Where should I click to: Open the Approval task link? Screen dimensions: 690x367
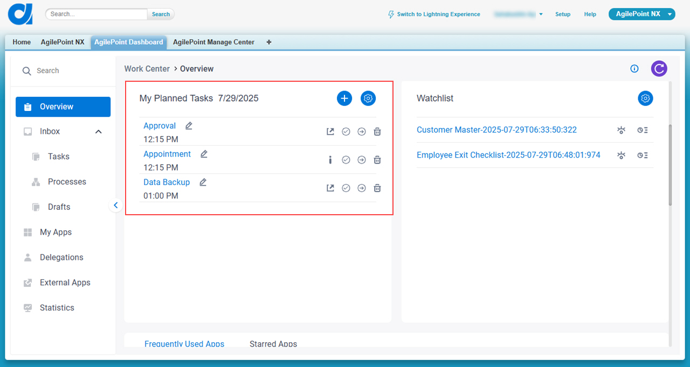point(160,126)
